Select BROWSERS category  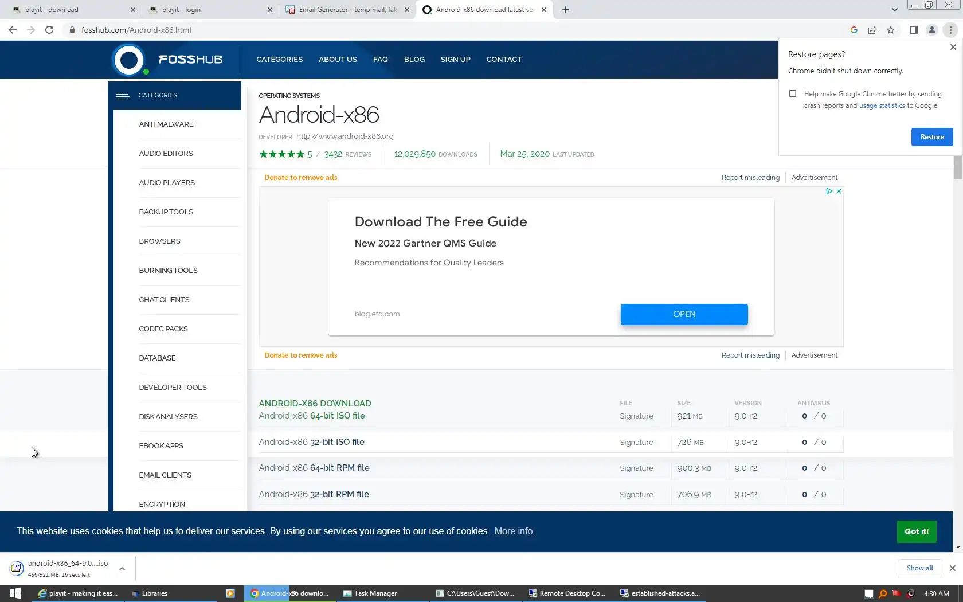(x=159, y=241)
